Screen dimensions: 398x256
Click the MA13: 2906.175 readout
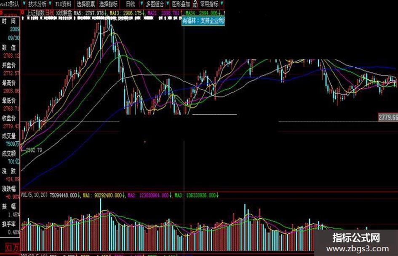[x=127, y=13]
